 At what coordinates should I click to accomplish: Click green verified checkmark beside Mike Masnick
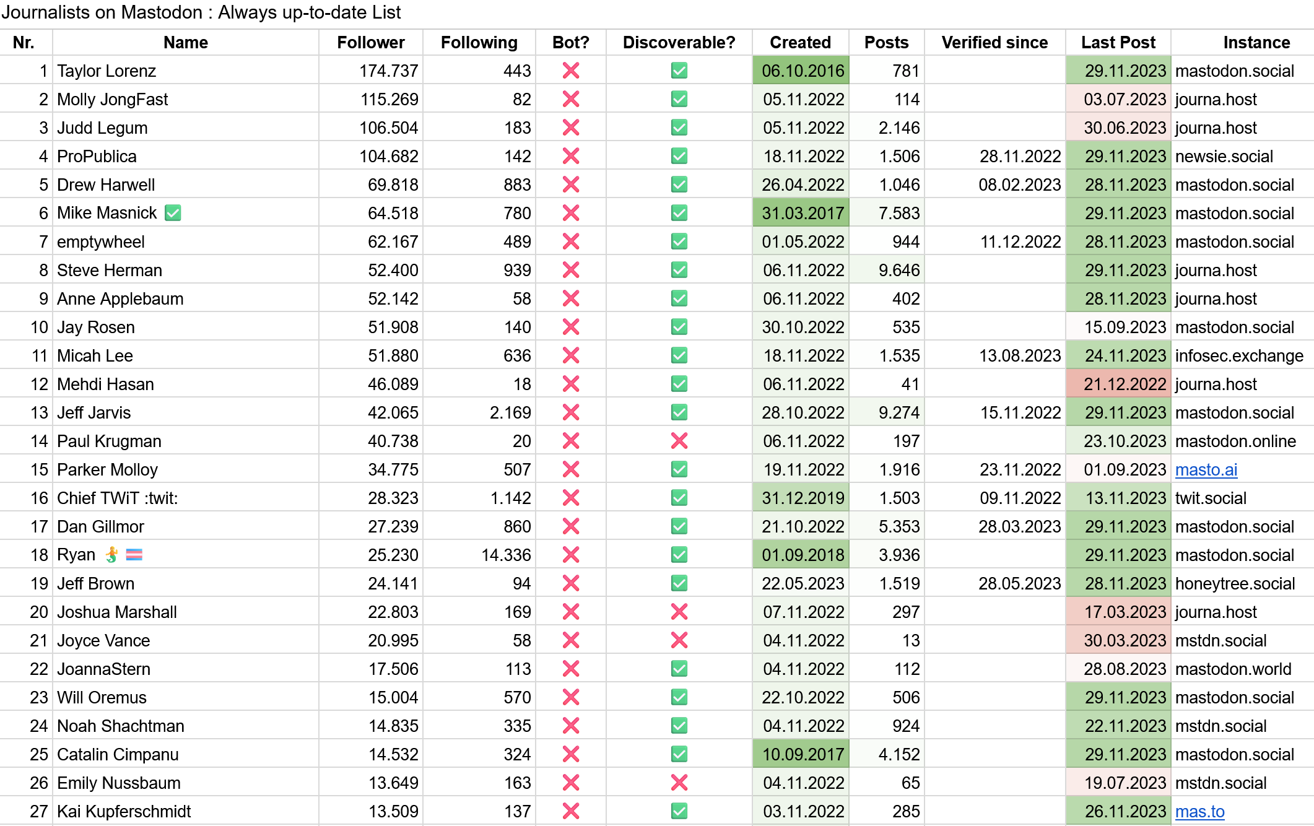click(173, 213)
